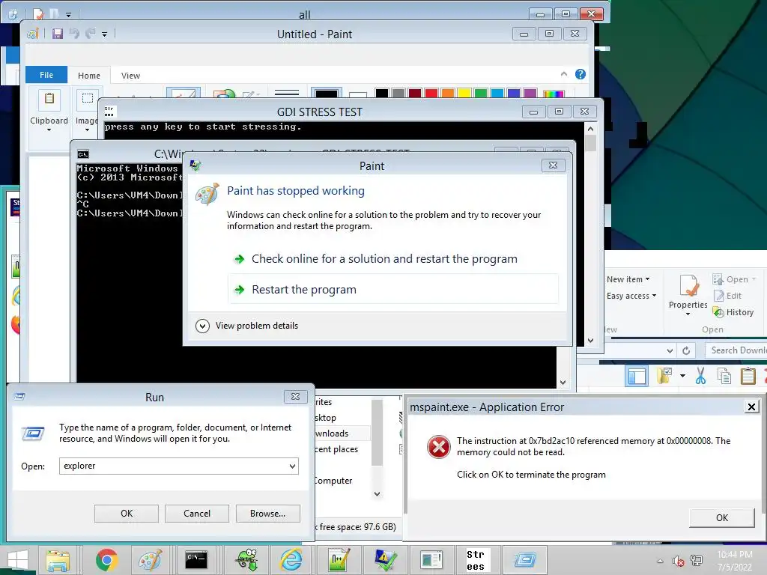The width and height of the screenshot is (767, 575).
Task: Open Google Chrome from the taskbar
Action: coord(106,560)
